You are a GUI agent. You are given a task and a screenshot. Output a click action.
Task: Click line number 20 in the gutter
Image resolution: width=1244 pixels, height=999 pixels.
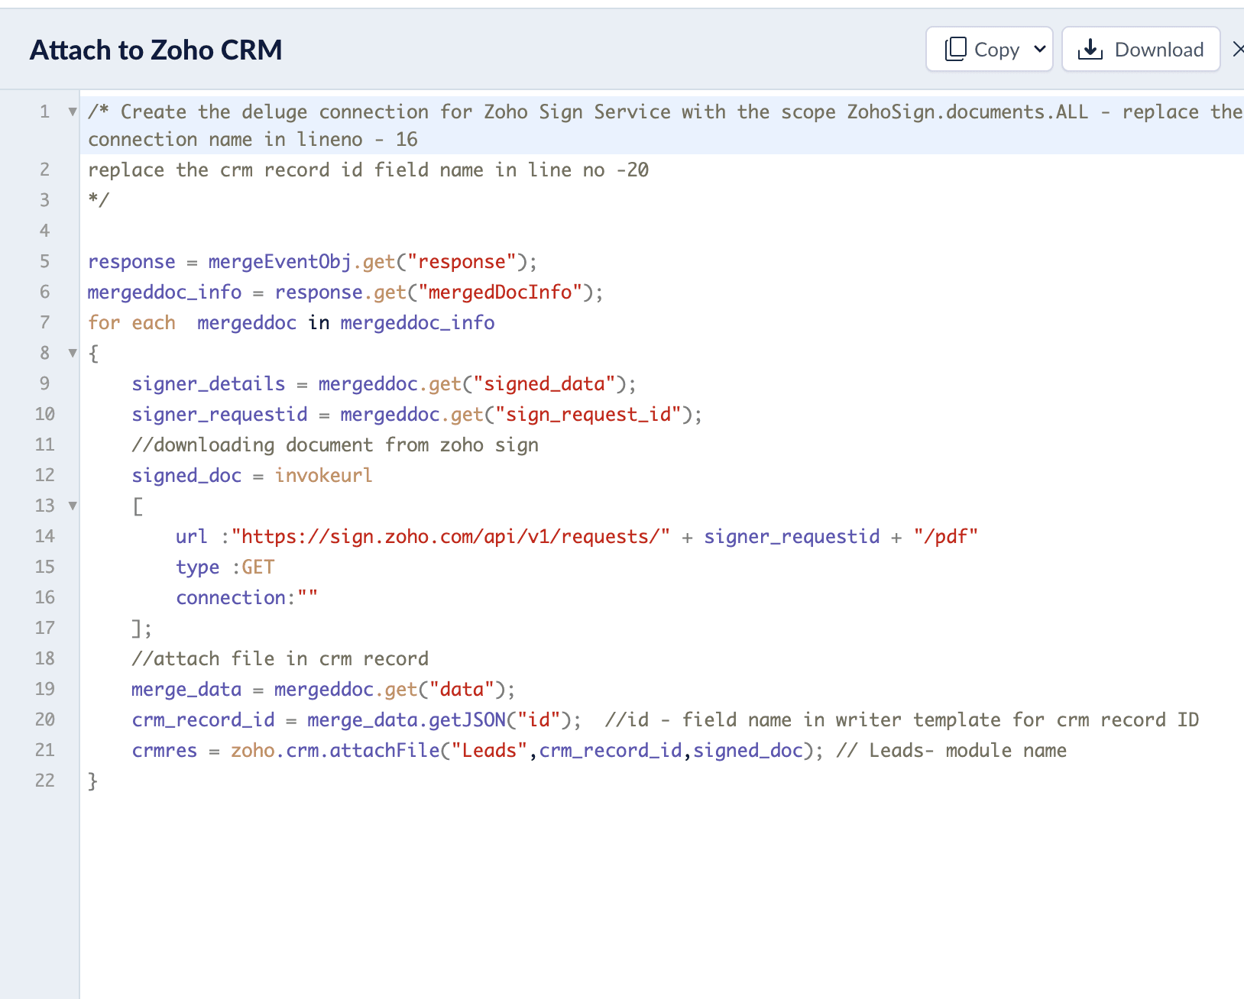[45, 719]
